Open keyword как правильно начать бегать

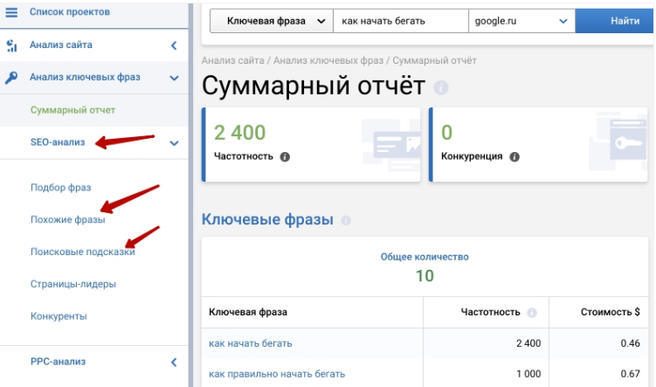[277, 374]
